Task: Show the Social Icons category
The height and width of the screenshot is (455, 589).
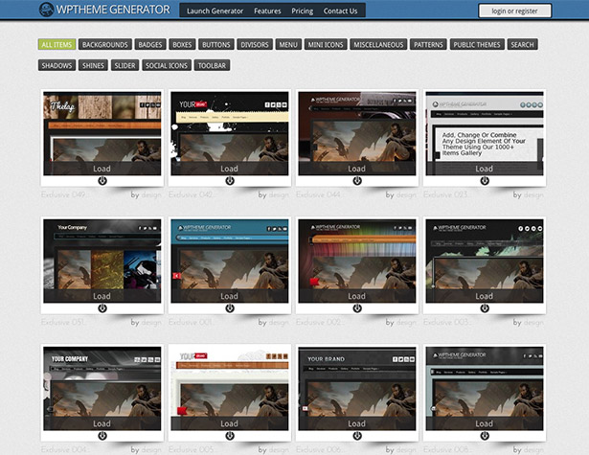Action: pyautogui.click(x=167, y=65)
